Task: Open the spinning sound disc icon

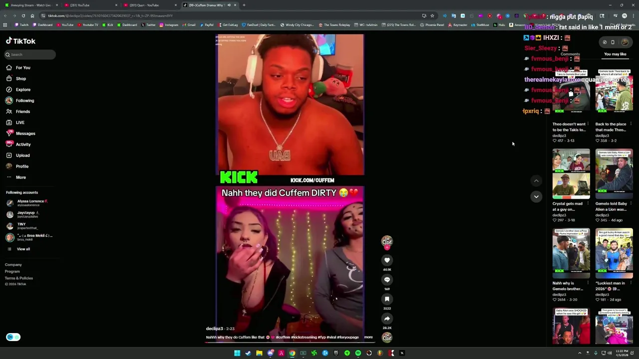Action: [387, 338]
